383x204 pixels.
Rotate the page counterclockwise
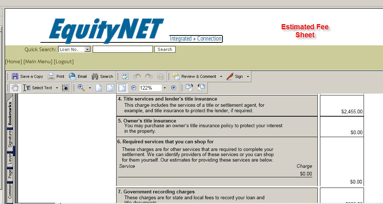[201, 88]
